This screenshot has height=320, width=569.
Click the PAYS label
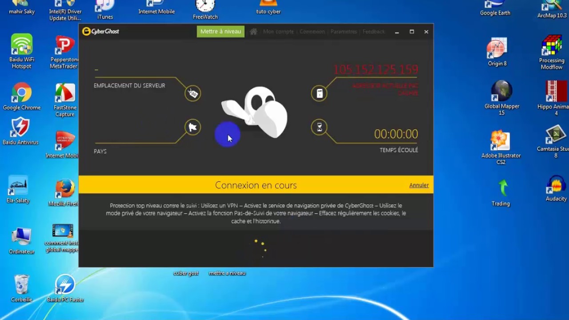tap(100, 152)
